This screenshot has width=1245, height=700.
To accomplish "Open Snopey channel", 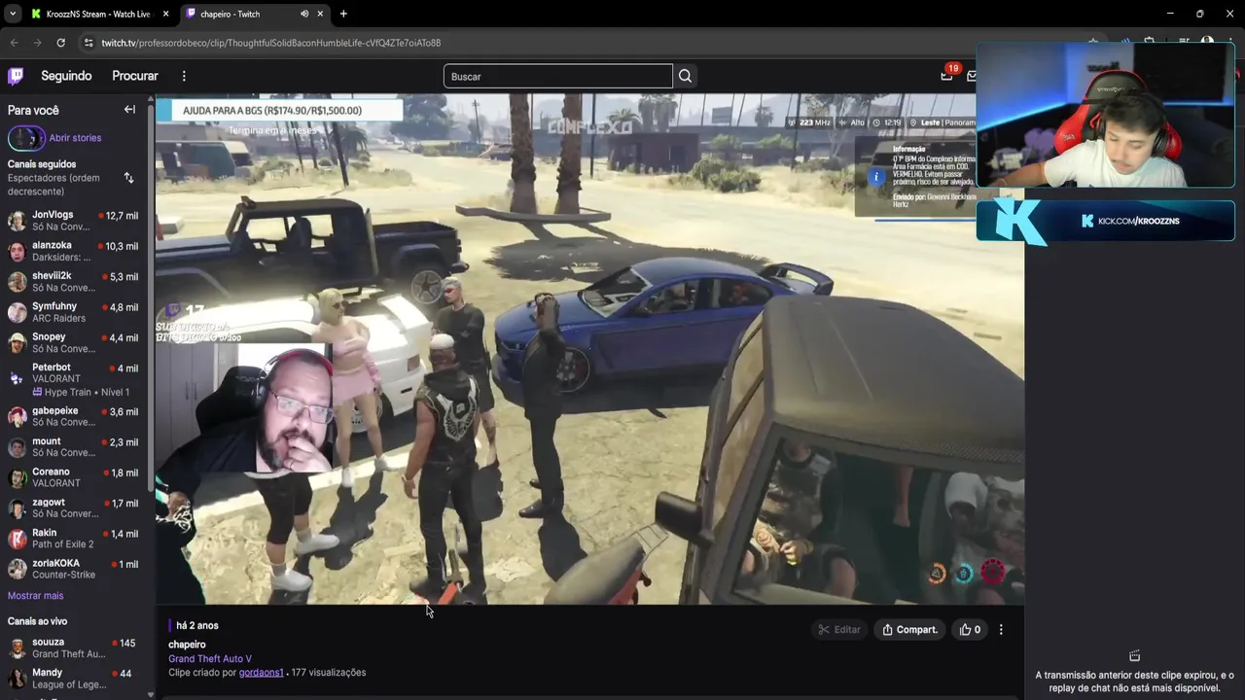I will pos(75,342).
